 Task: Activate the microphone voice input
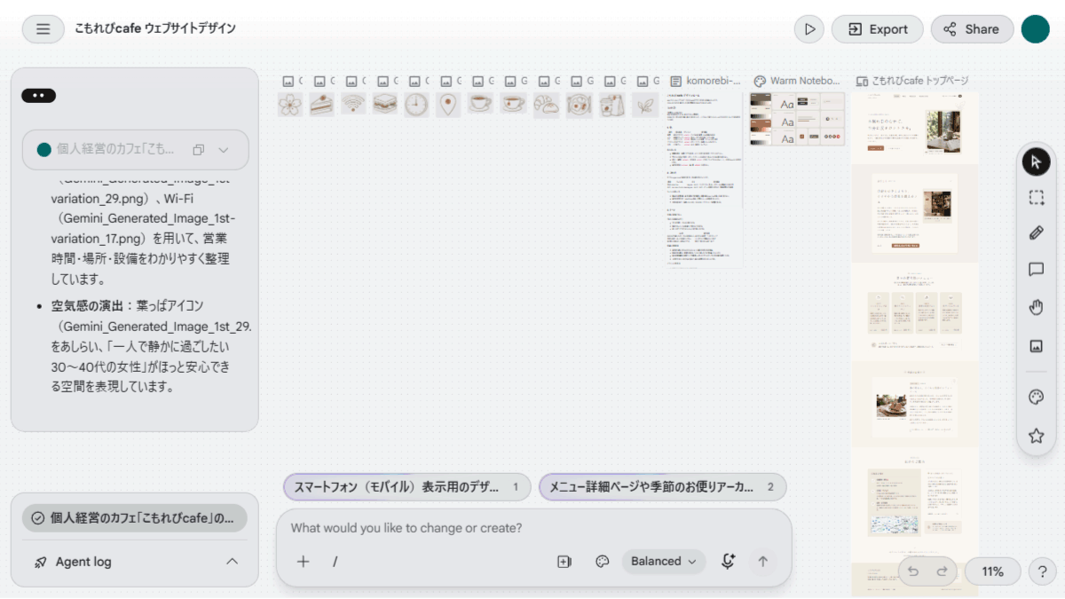tap(729, 561)
